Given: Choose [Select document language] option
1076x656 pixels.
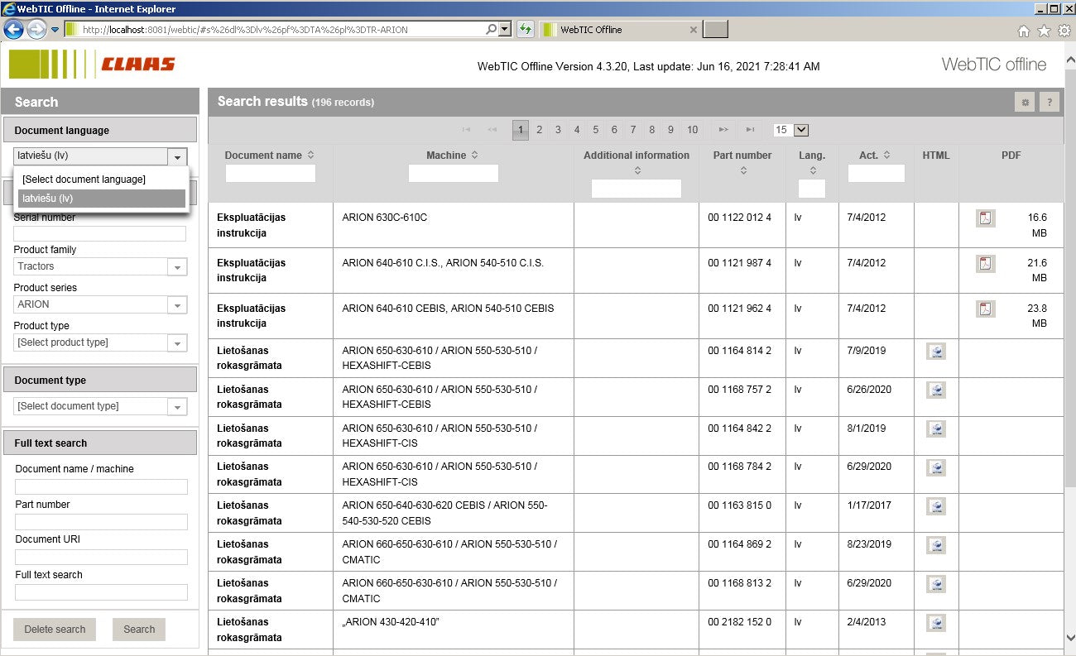Looking at the screenshot, I should [x=101, y=180].
